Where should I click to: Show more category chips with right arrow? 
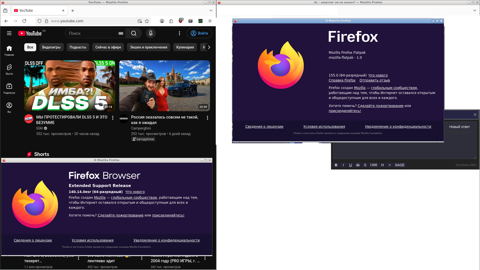[209, 47]
